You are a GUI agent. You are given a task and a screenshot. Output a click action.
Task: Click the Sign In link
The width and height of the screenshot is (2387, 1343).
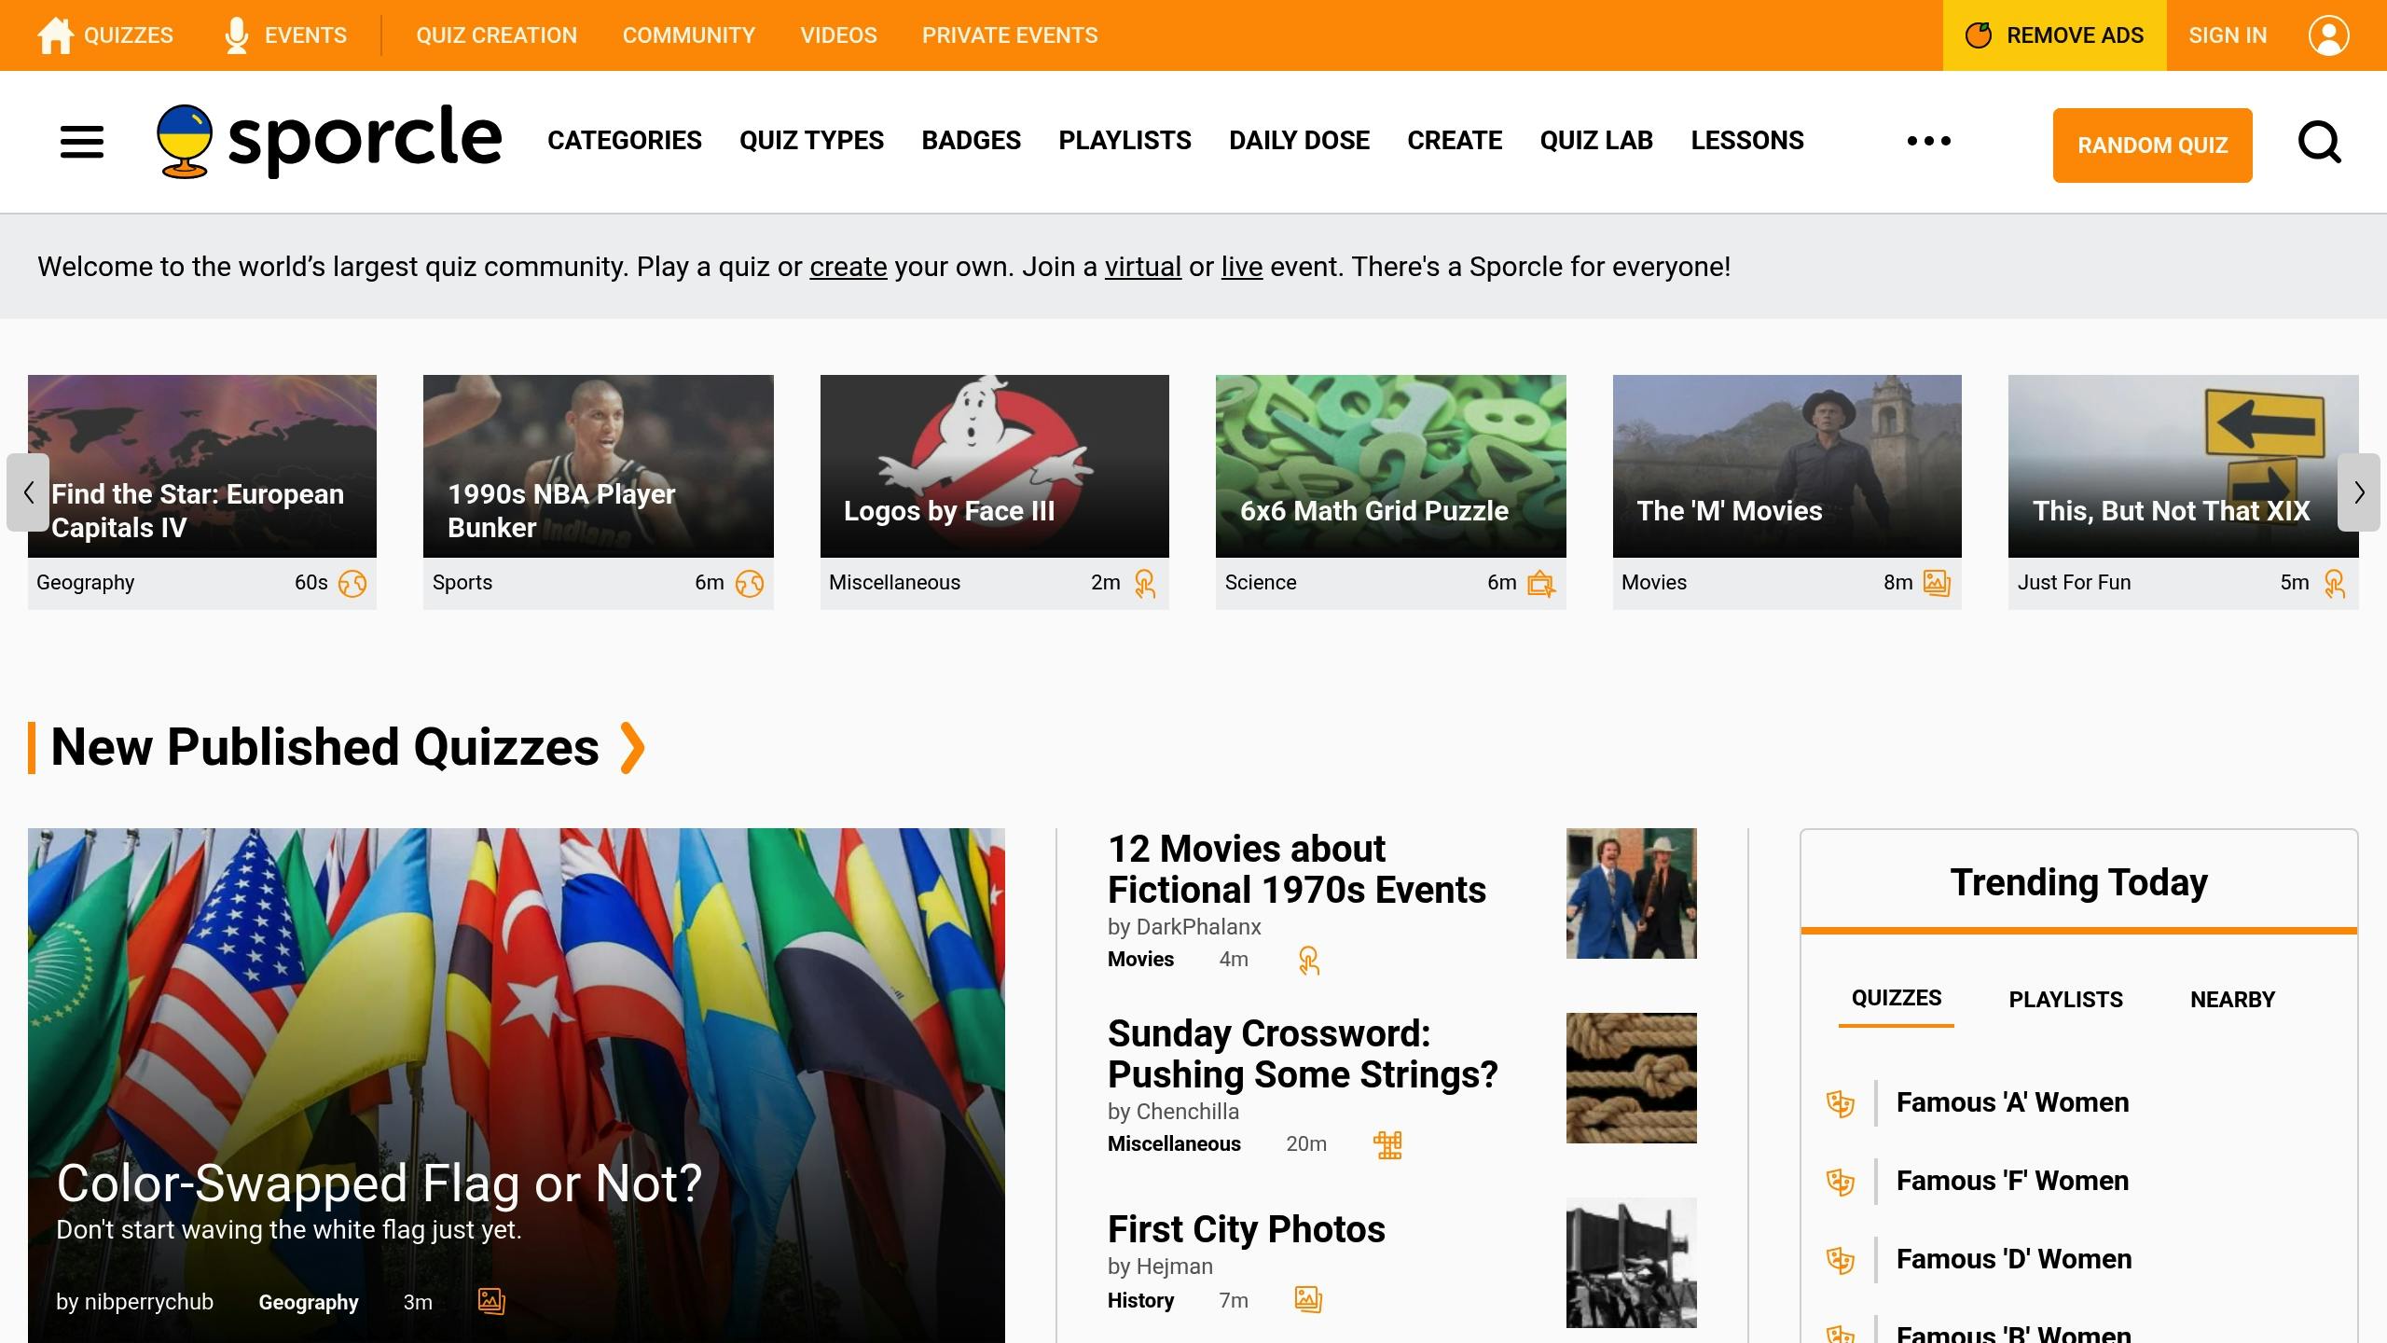click(x=2228, y=35)
